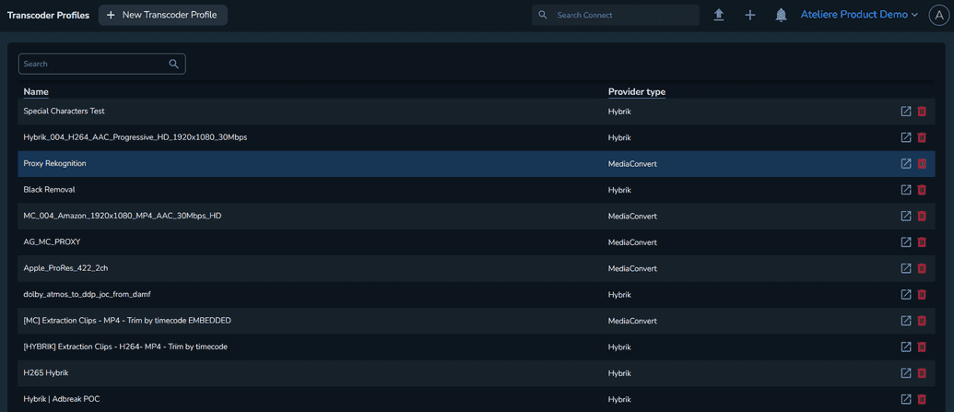Click Hybrik provider in Black Removal row
Viewport: 954px width, 412px height.
coord(618,190)
